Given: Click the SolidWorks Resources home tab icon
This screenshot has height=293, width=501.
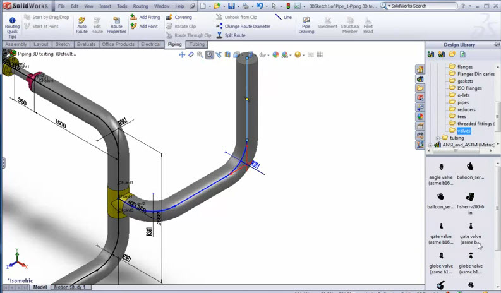Looking at the screenshot, I should [420, 69].
